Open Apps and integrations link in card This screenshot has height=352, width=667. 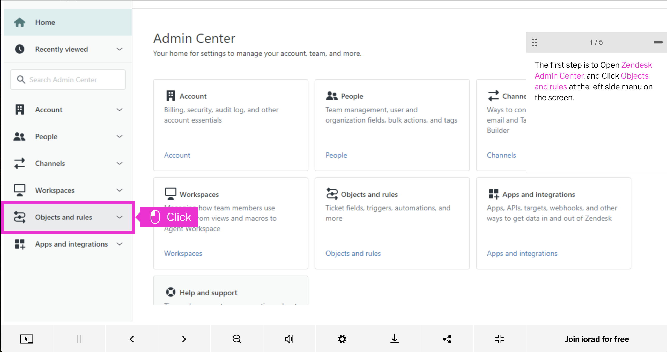click(x=522, y=254)
